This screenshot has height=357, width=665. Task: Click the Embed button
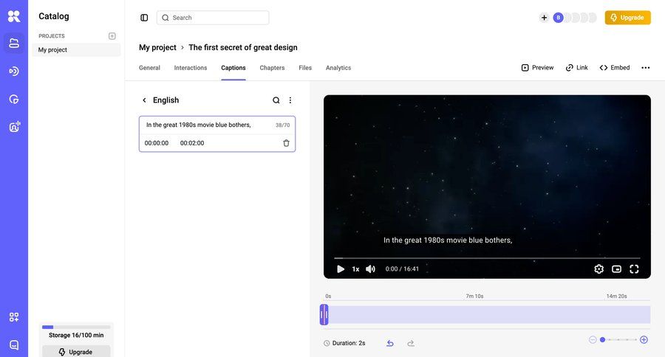click(x=615, y=68)
